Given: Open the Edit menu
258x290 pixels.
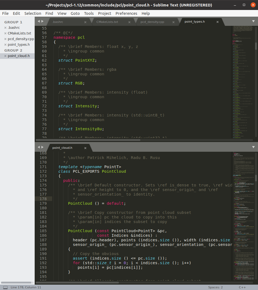Looking at the screenshot, I should coord(16,13).
